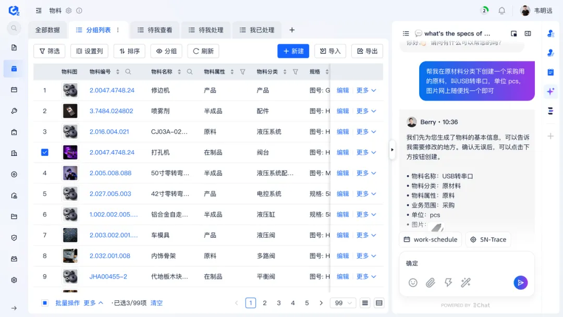Open chat conversation list icon

tap(406, 33)
